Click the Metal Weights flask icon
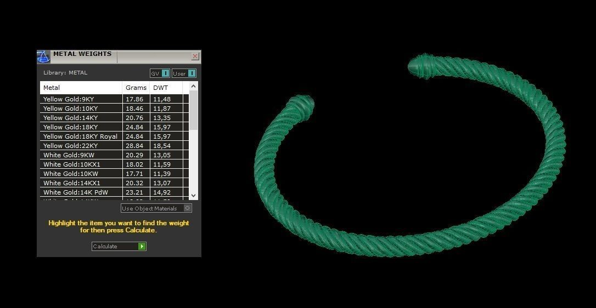Viewport: 596px width, 308px height. (x=43, y=56)
